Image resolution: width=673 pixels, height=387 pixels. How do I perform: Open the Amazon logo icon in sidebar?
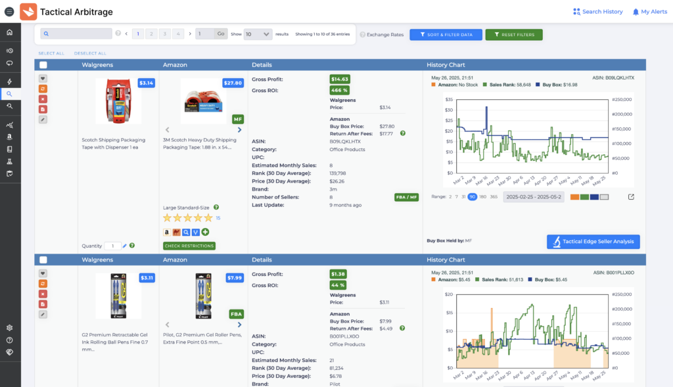[x=9, y=137]
